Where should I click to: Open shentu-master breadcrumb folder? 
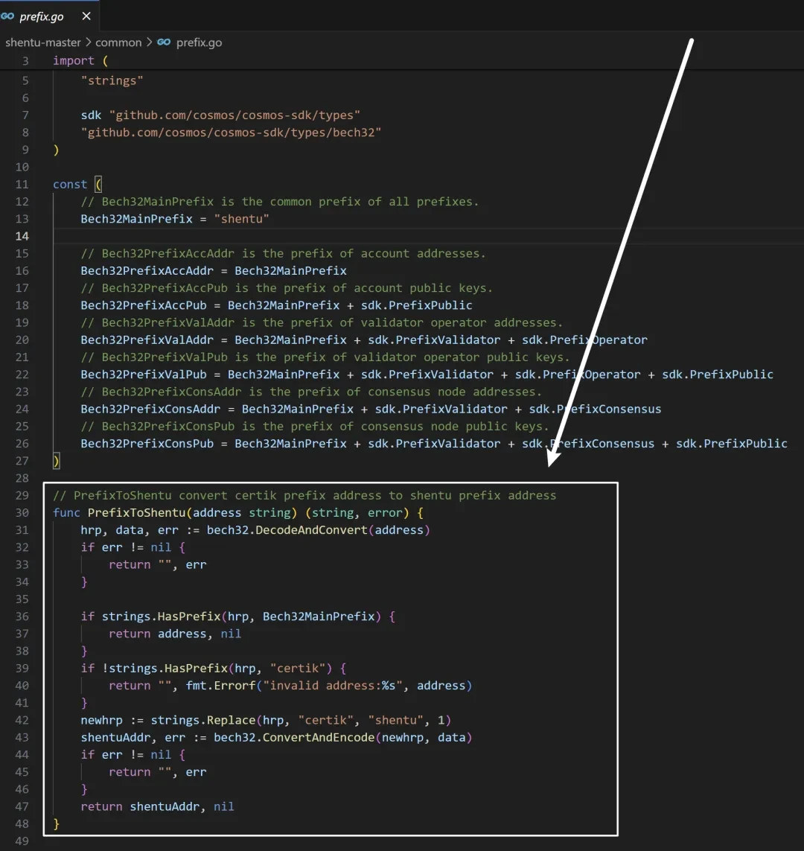[x=42, y=42]
